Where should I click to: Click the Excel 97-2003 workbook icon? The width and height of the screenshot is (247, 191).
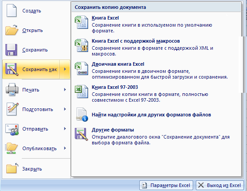click(81, 92)
